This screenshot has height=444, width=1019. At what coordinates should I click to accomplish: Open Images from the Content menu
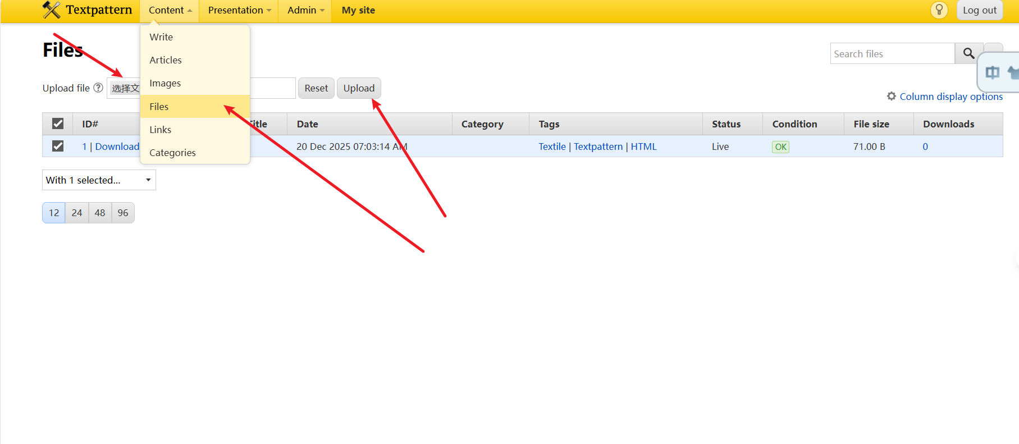165,83
